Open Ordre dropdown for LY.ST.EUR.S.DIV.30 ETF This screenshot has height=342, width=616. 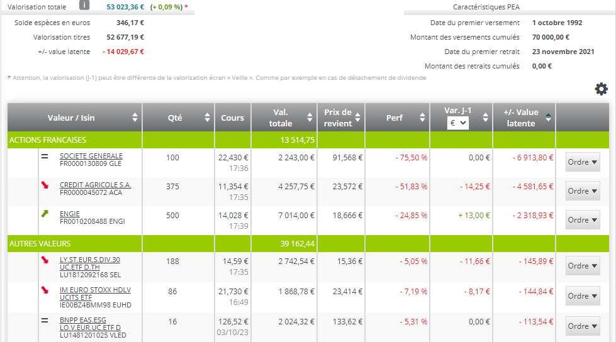coord(583,266)
